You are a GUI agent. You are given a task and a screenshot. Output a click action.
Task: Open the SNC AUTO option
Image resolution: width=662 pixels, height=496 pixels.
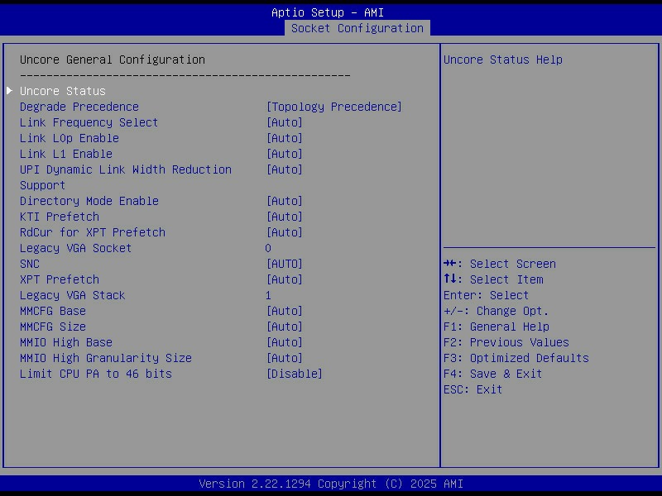click(x=284, y=264)
